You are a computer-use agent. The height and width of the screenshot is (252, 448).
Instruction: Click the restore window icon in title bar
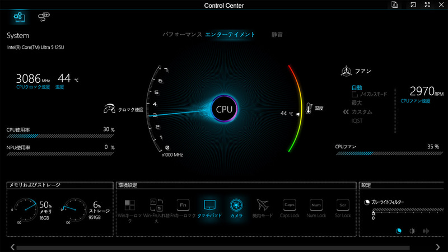pos(413,5)
